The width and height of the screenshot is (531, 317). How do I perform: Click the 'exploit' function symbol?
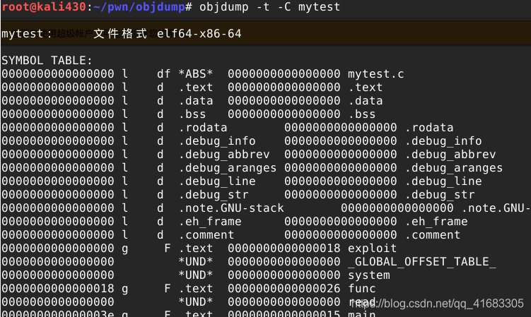click(x=372, y=248)
